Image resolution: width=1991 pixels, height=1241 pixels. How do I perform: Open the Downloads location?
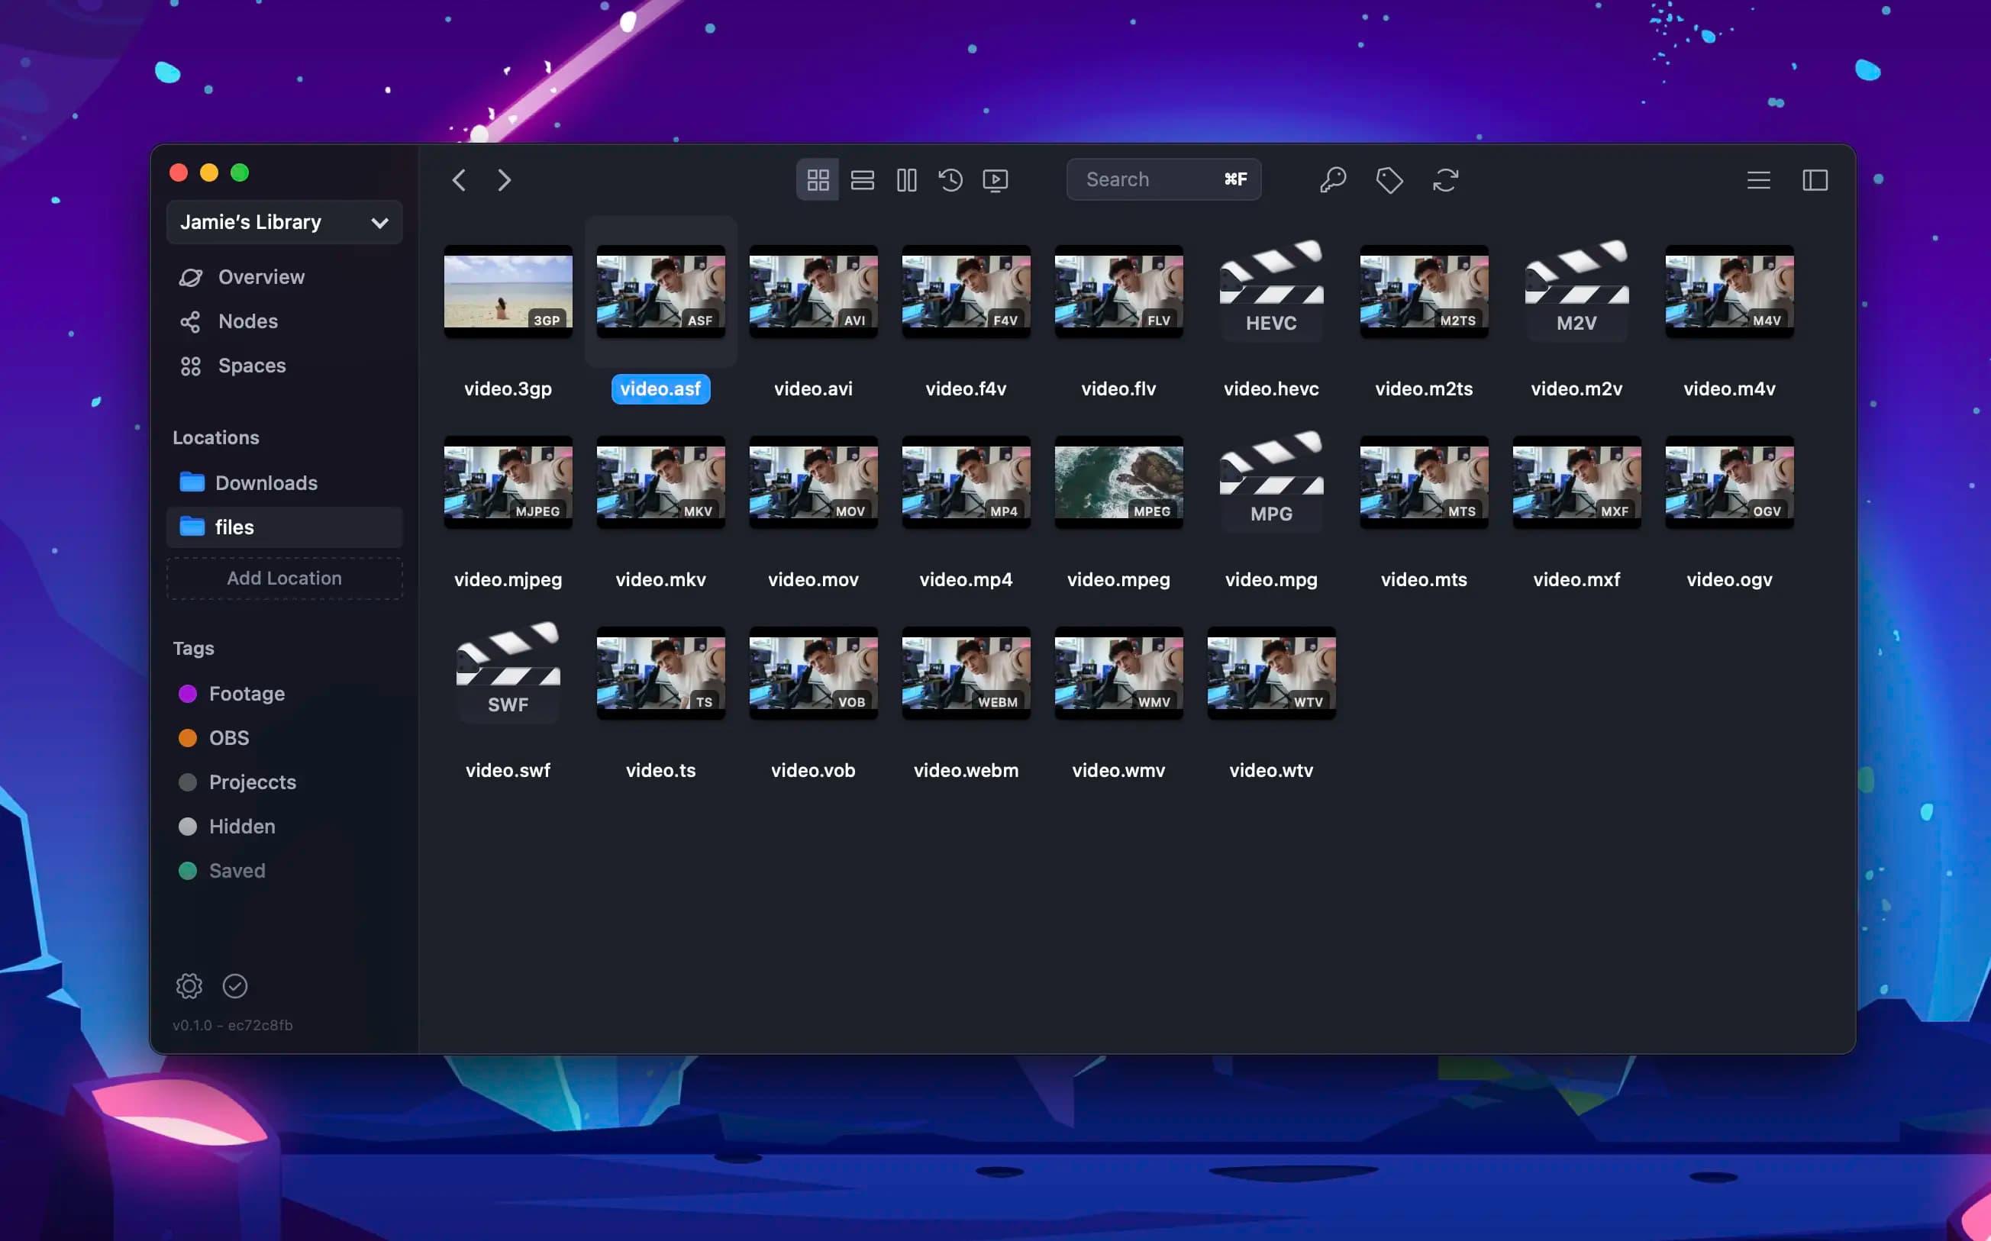tap(284, 482)
